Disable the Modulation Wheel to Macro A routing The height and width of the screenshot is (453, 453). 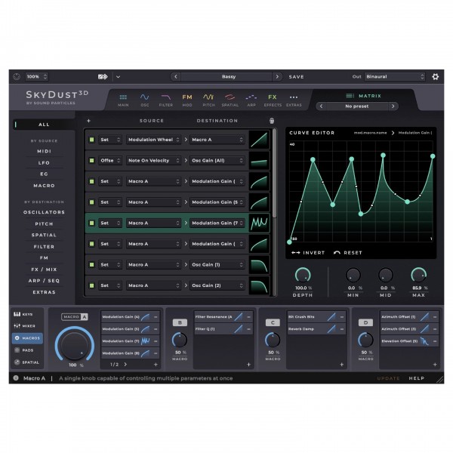click(x=92, y=140)
